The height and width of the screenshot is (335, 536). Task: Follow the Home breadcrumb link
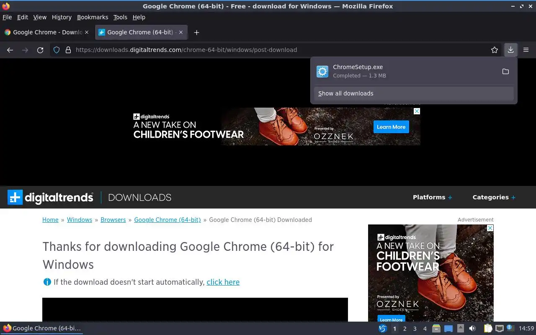50,220
